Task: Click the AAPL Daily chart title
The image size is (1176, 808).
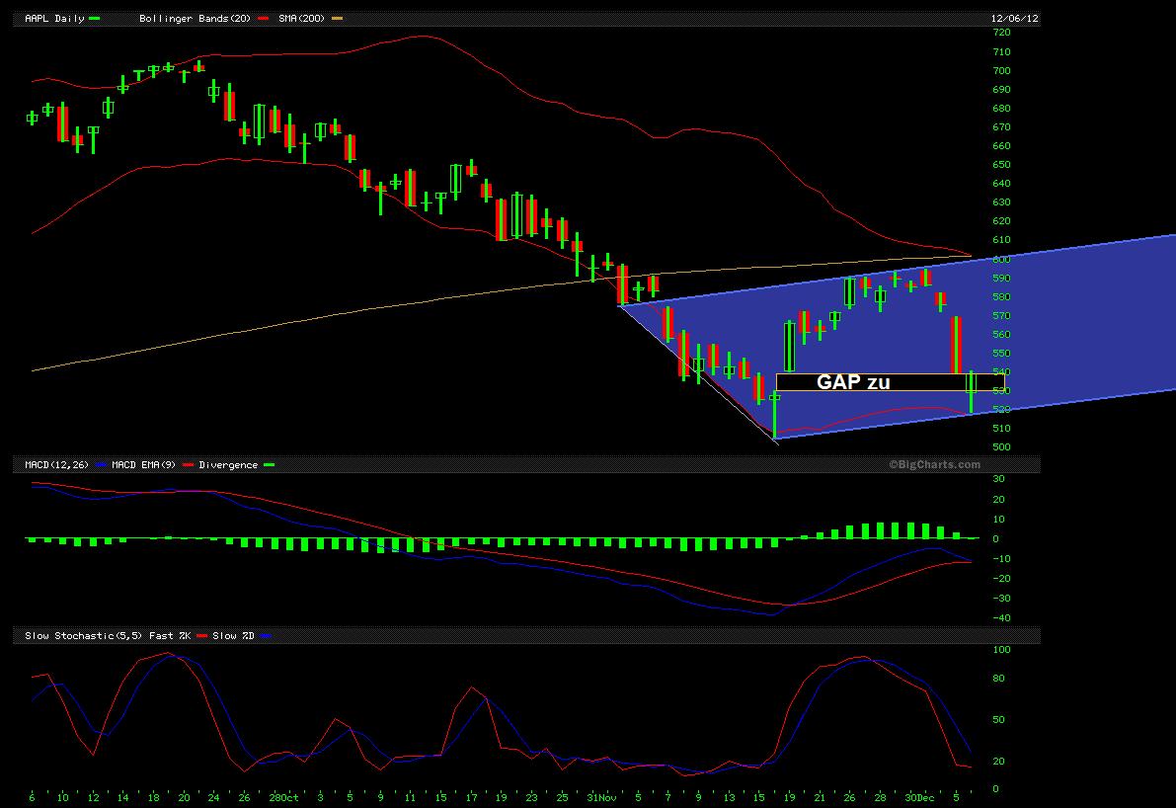Action: (54, 18)
